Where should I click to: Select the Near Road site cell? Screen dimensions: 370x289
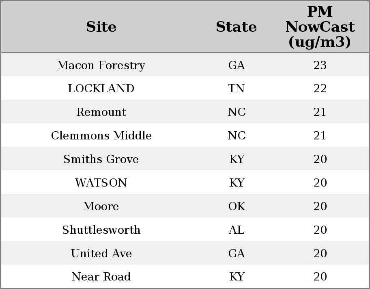[101, 276]
